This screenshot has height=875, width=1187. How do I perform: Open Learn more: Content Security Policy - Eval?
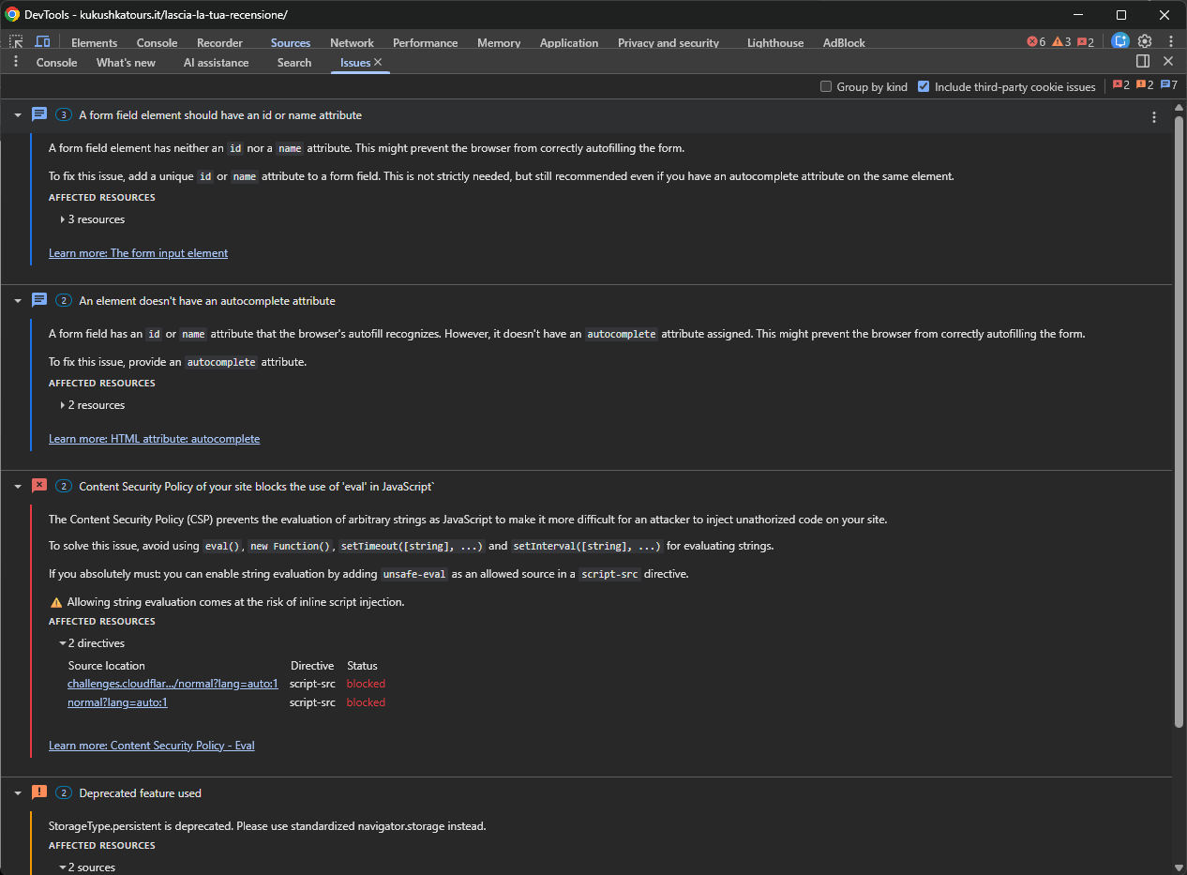[152, 746]
